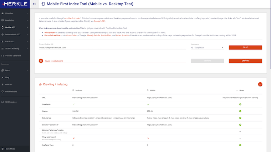Click the SEO Services M icon
The image size is (271, 152).
coord(2,102)
